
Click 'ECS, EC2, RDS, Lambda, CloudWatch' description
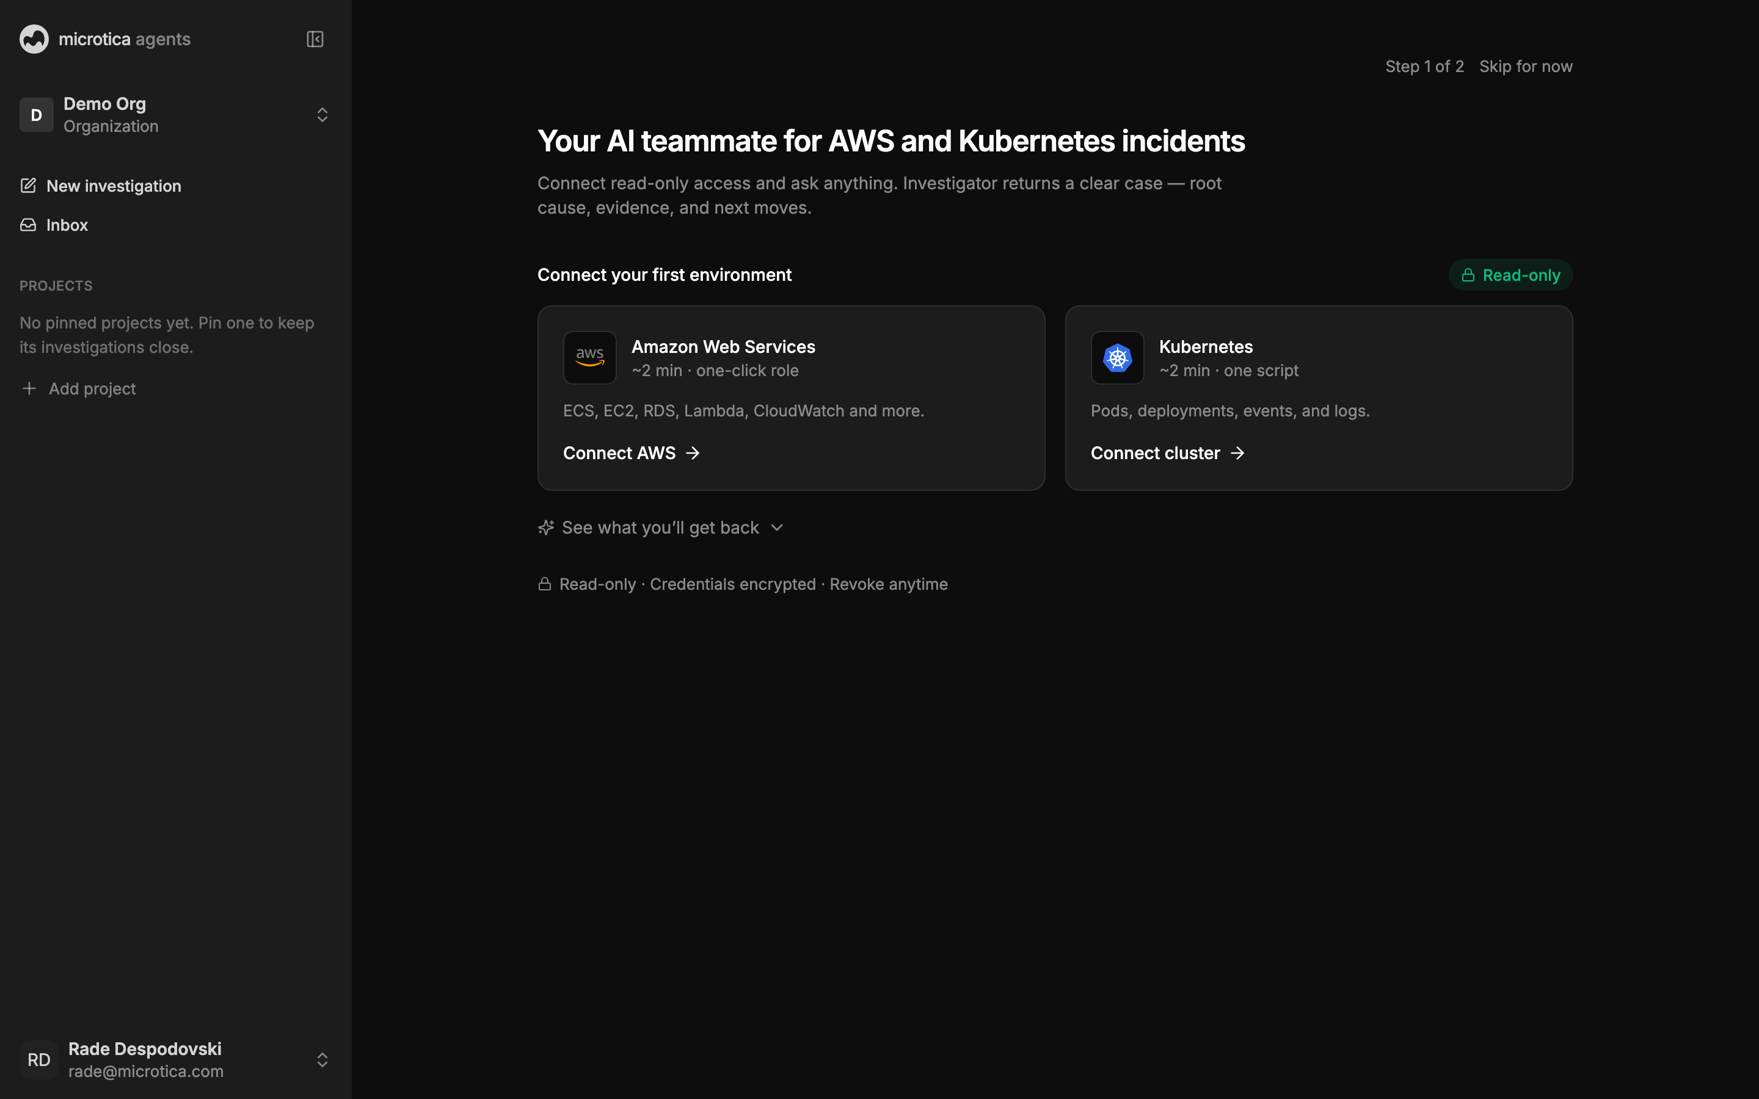[743, 411]
